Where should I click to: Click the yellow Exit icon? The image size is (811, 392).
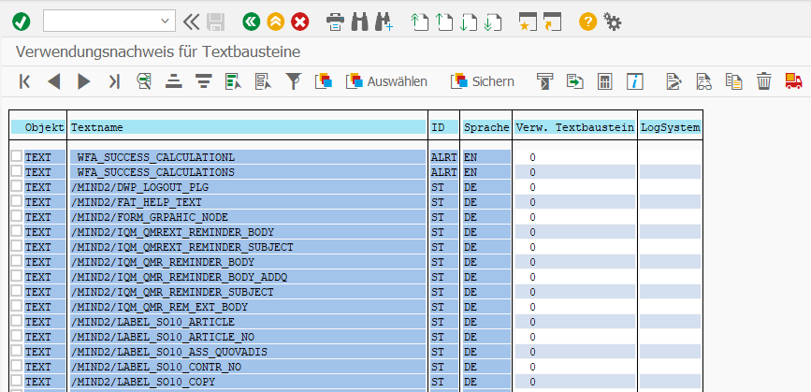(276, 22)
